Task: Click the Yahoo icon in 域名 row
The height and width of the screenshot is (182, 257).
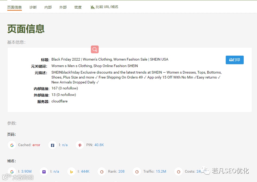Action: coord(44,172)
